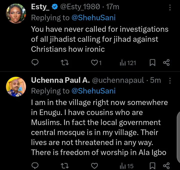The height and width of the screenshot is (170, 180).
Task: Open Esty_'s profile picture
Action: click(16, 14)
